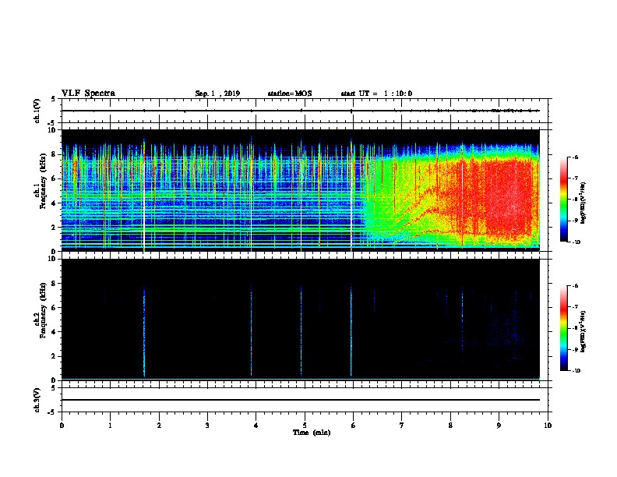Click the "station=MOS" header label
Image resolution: width=617 pixels, height=477 pixels.
click(290, 94)
